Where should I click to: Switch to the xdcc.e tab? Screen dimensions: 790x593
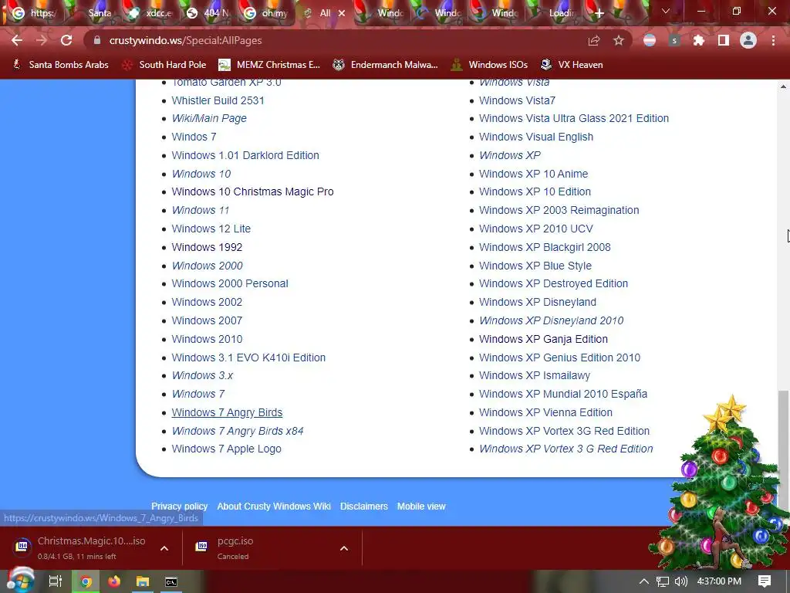point(151,13)
